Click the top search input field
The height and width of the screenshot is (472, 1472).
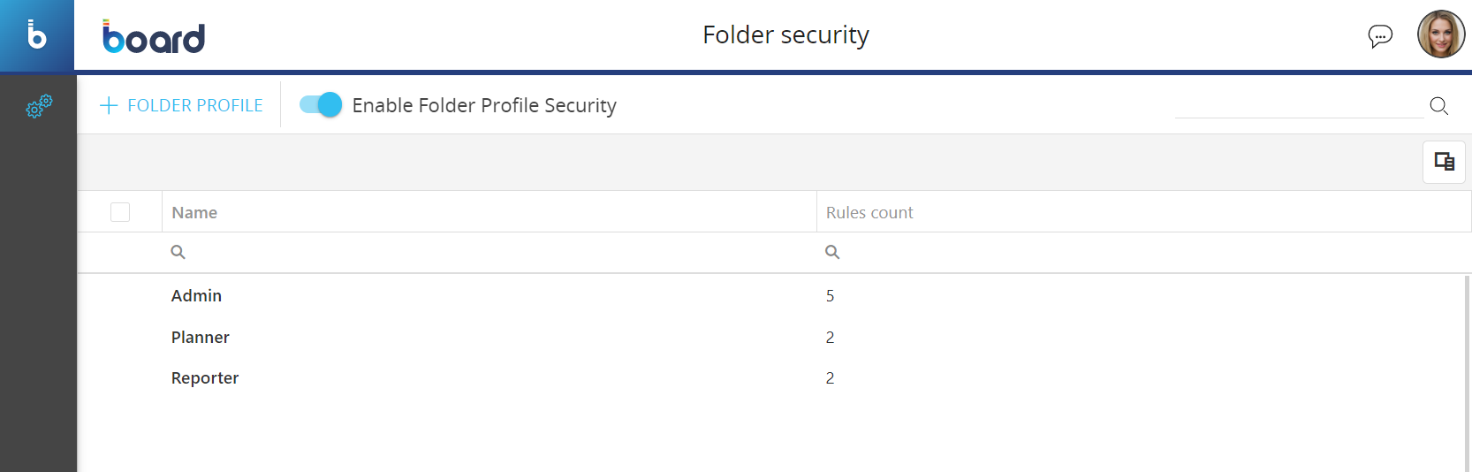1299,106
